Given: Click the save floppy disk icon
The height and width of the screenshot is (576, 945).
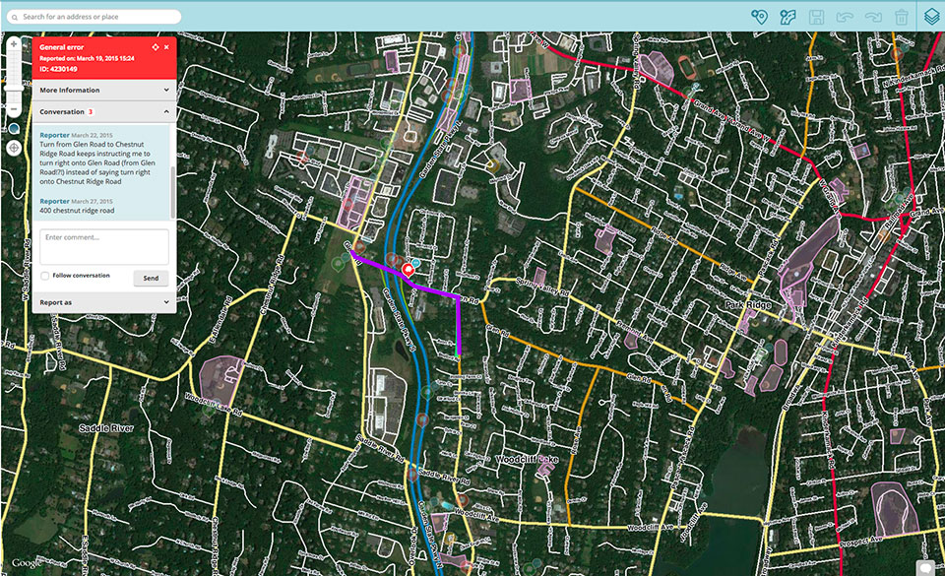Looking at the screenshot, I should click(816, 17).
